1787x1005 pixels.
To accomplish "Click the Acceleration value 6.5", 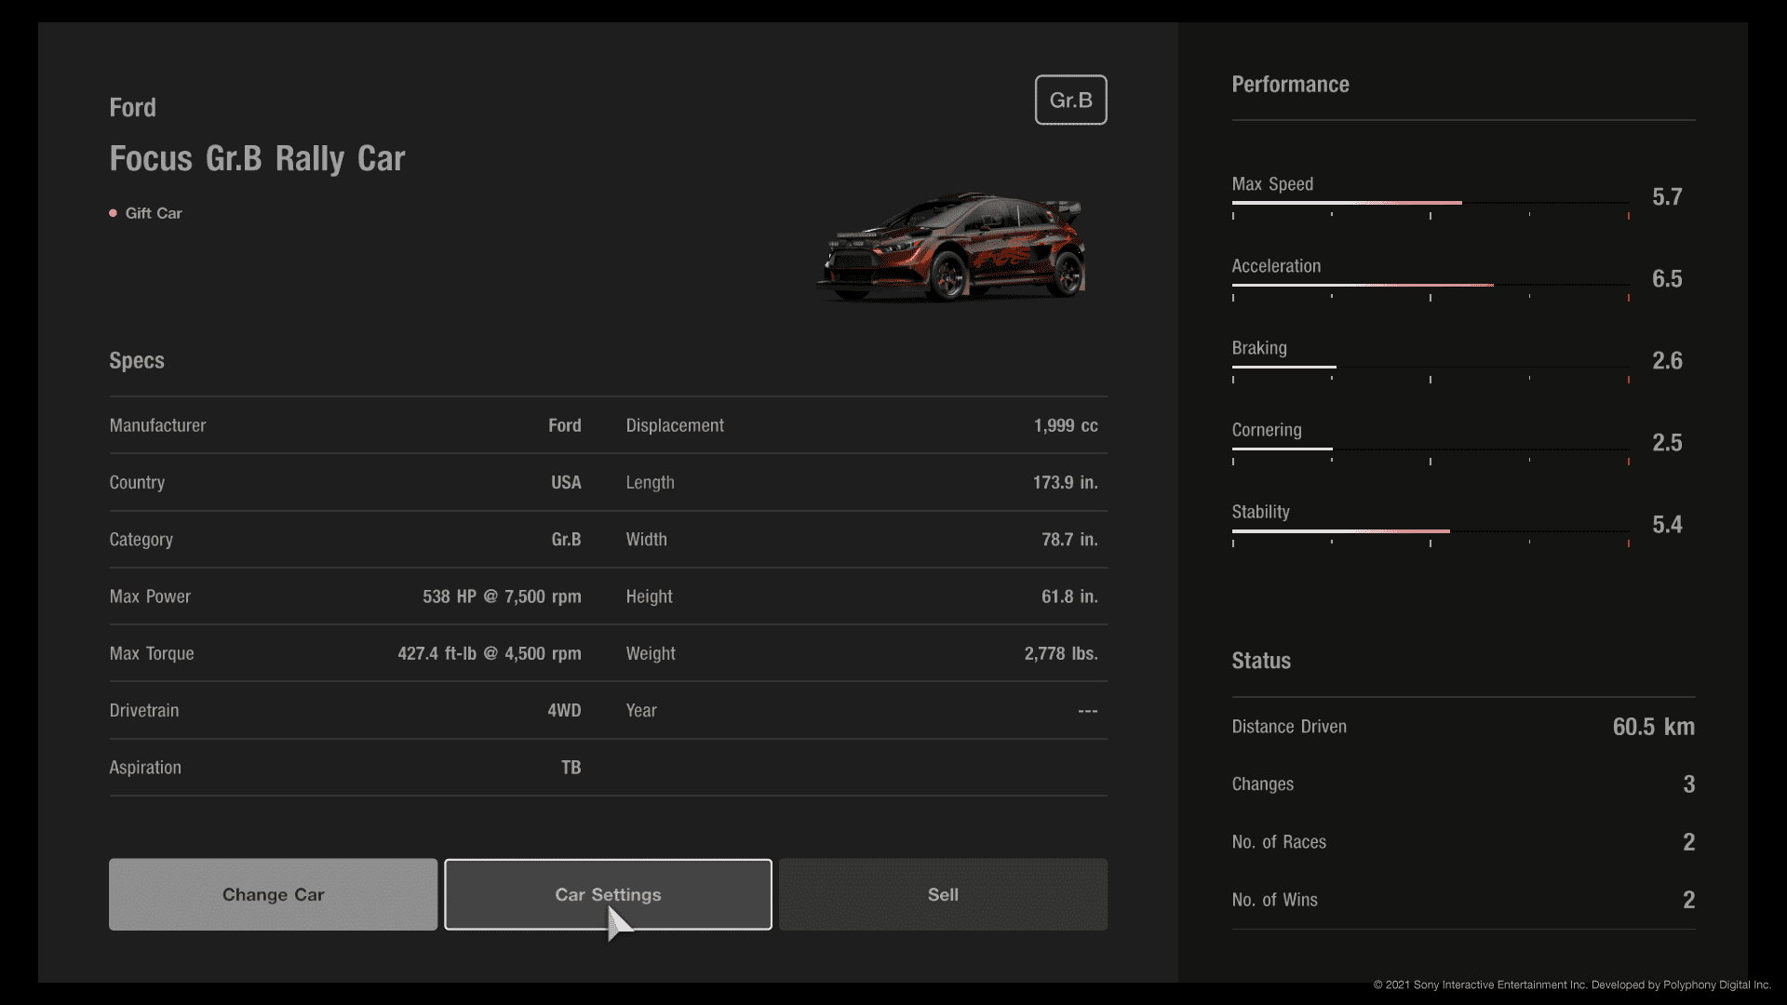I will point(1667,279).
